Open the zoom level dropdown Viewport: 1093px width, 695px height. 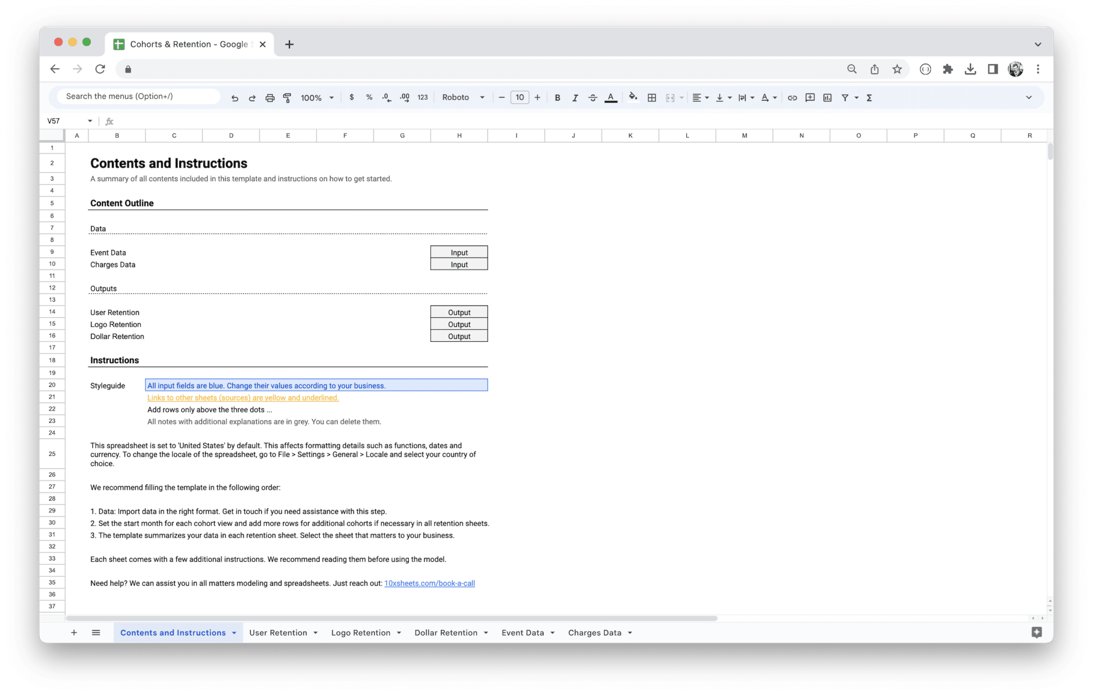pos(316,97)
